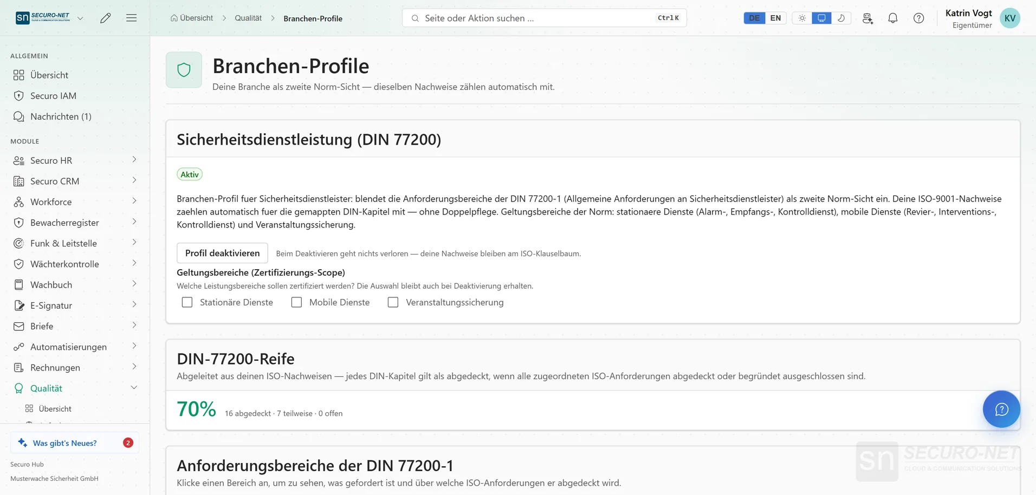Switch to light theme sun icon
Image resolution: width=1036 pixels, height=495 pixels.
[802, 18]
